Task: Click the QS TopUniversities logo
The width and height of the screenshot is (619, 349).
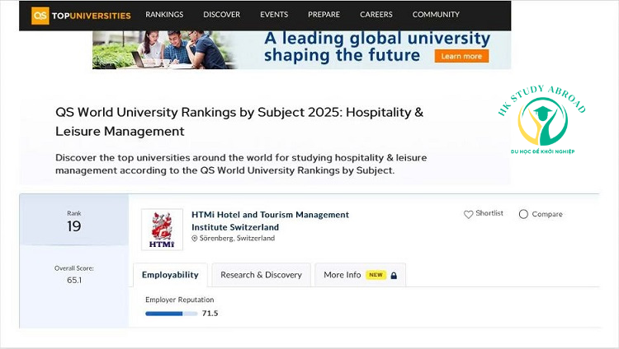Action: click(x=81, y=15)
